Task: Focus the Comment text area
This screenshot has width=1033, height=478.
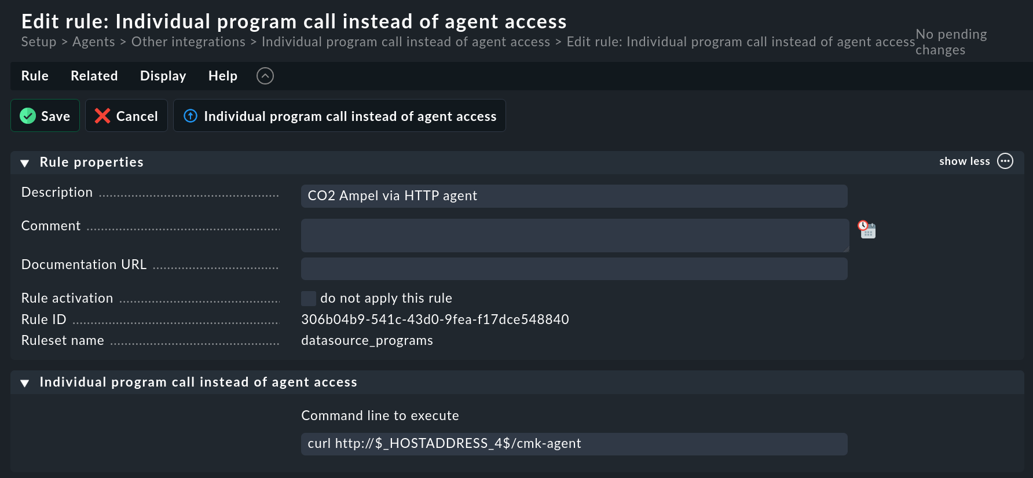Action: click(x=575, y=236)
